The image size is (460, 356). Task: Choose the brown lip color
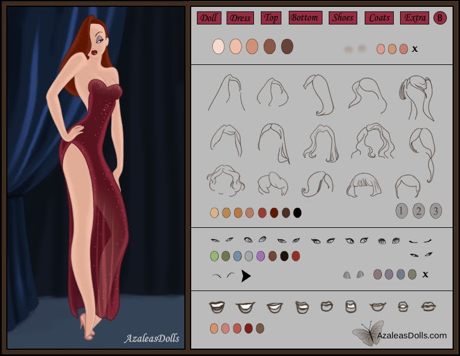pos(260,328)
